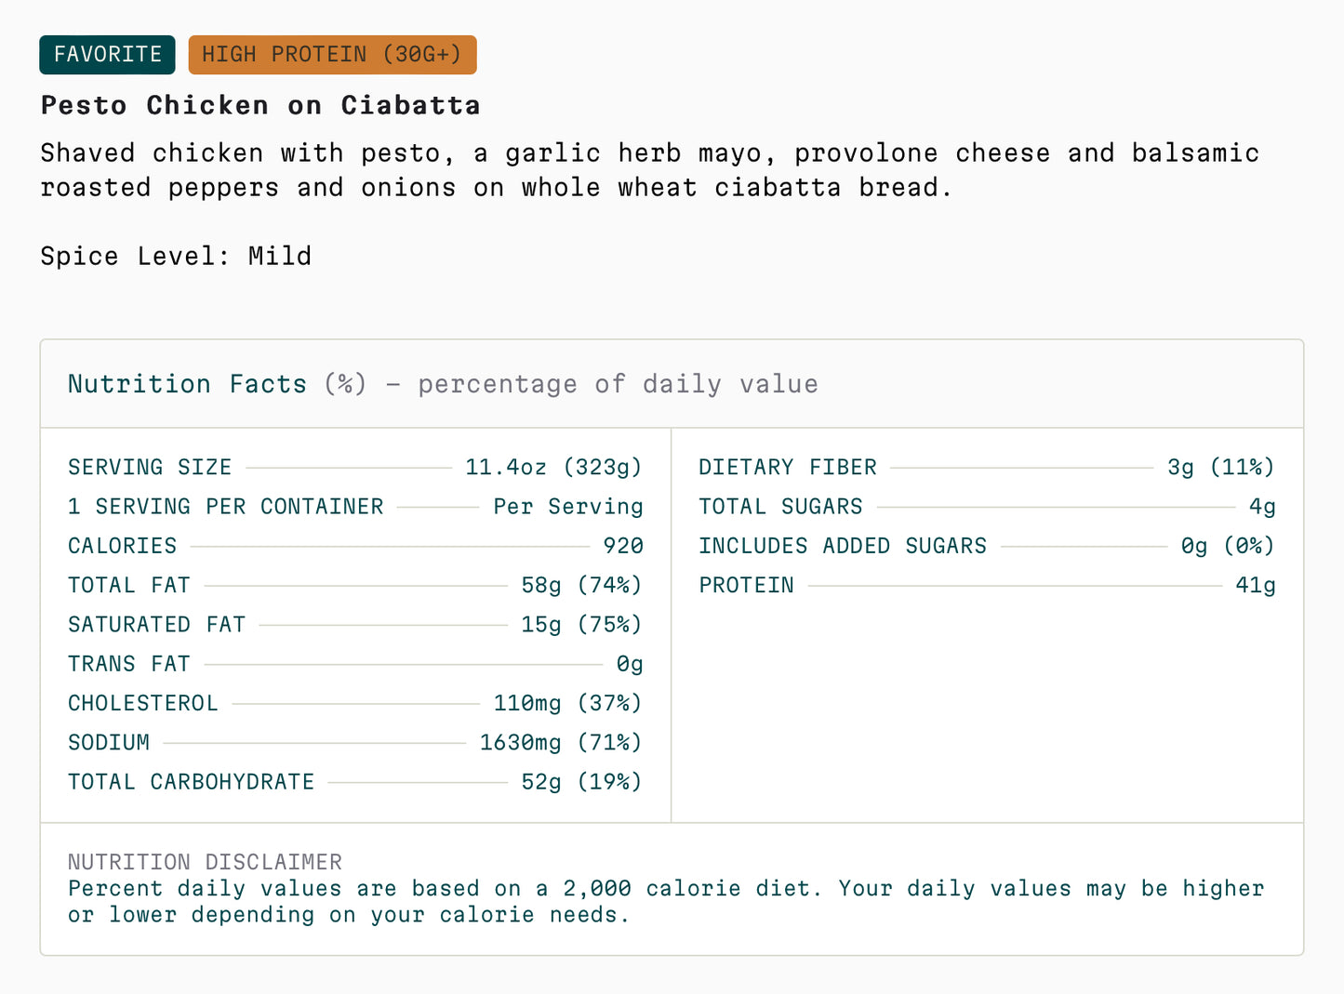
Task: Select the Dietary Fiber 3g row
Action: 987,467
